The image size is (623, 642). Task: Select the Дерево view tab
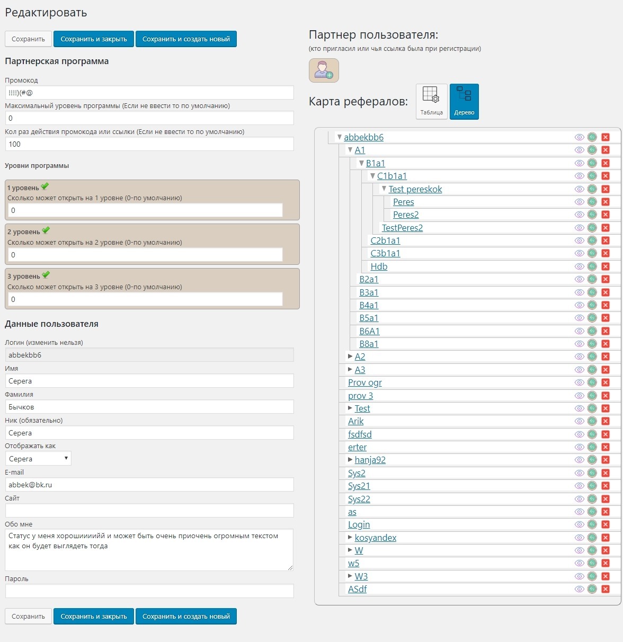464,102
